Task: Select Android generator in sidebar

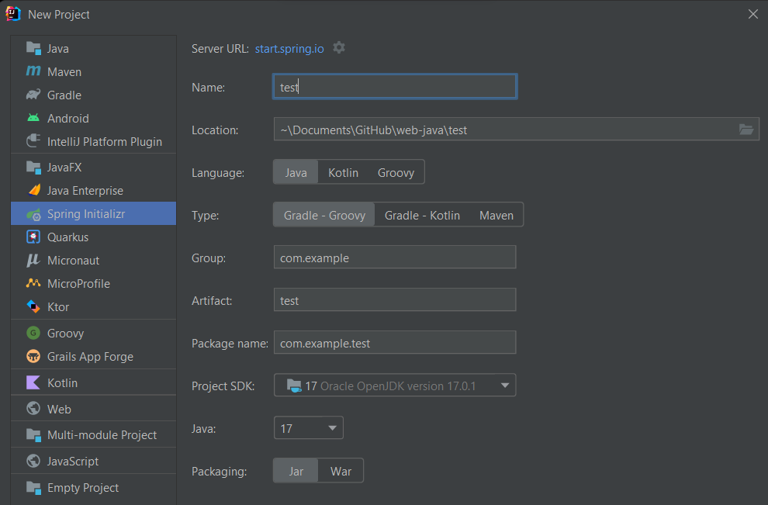Action: point(94,118)
